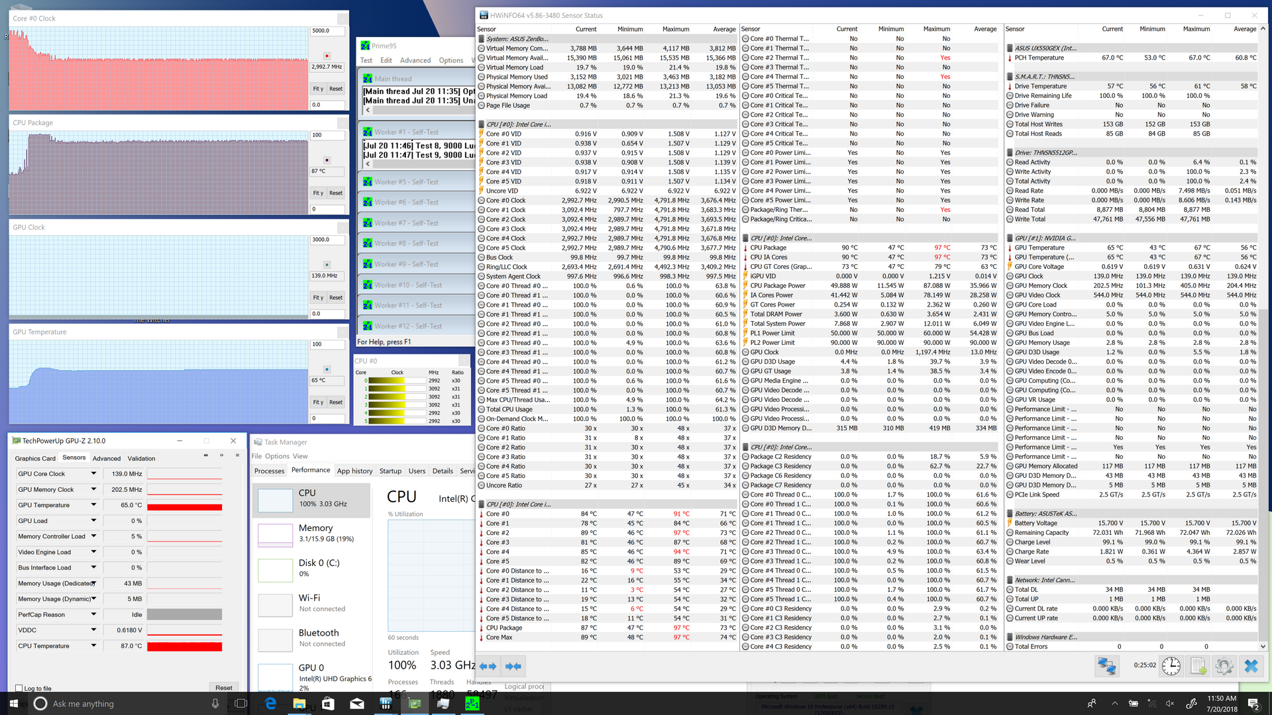
Task: Click red color swatch in Core #0 Clock graph
Action: click(x=327, y=56)
